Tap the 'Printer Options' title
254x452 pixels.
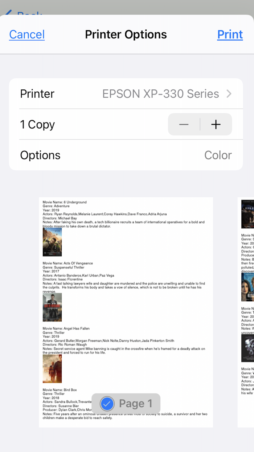pos(126,35)
